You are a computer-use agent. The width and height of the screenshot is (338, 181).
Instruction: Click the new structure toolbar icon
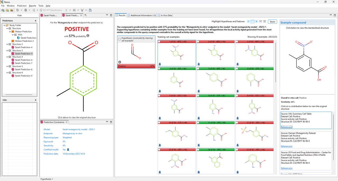click(3, 10)
